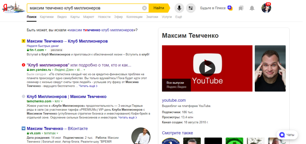306x144 pixels.
Task: Expand the zen.yandex.ru result dropdown arrow
Action: click(x=84, y=70)
